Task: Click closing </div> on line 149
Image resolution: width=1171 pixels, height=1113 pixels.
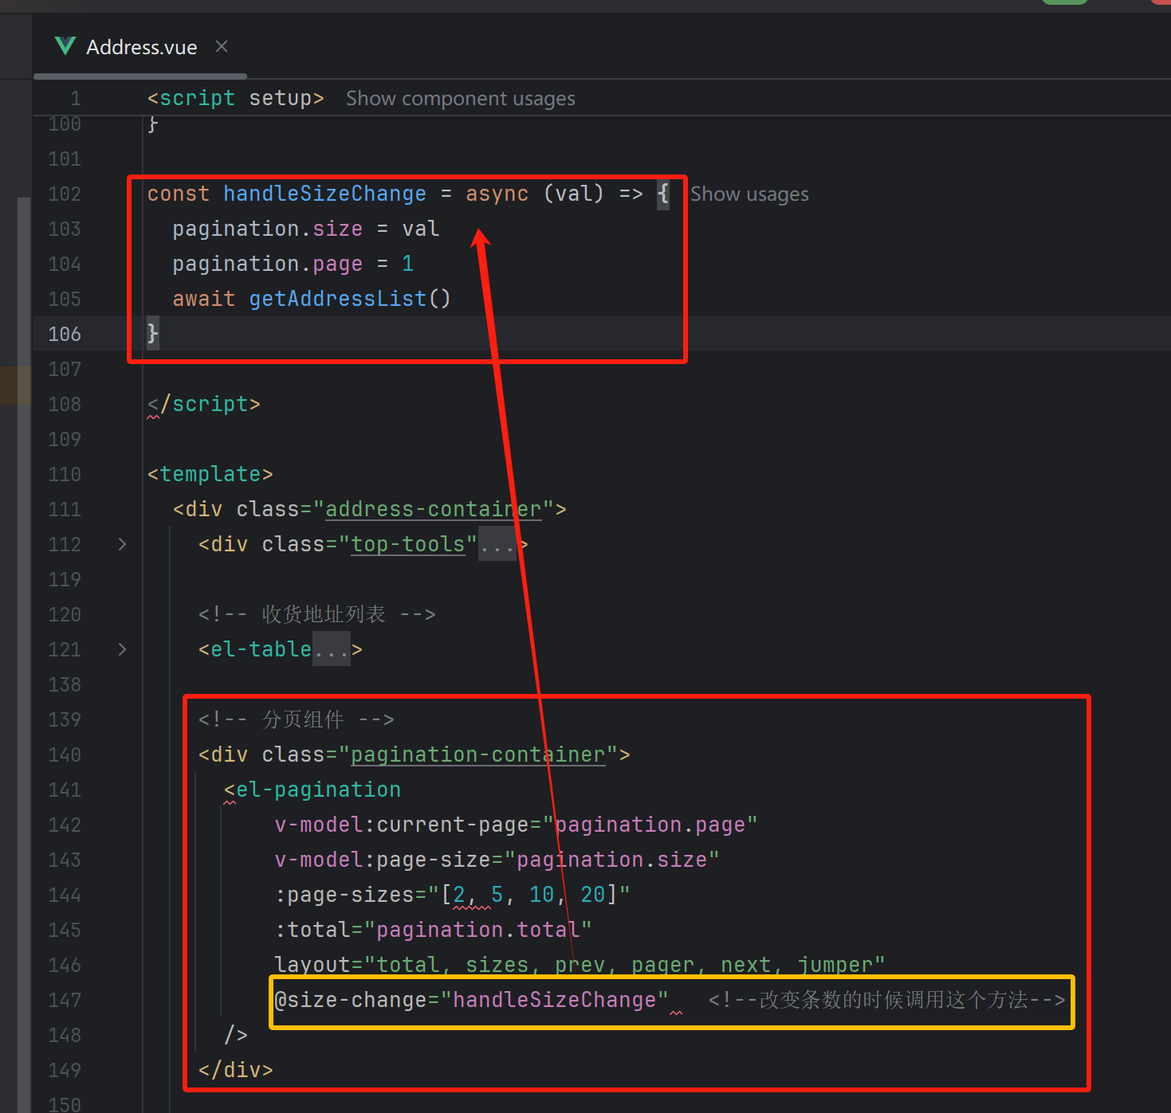Action: click(x=236, y=1070)
